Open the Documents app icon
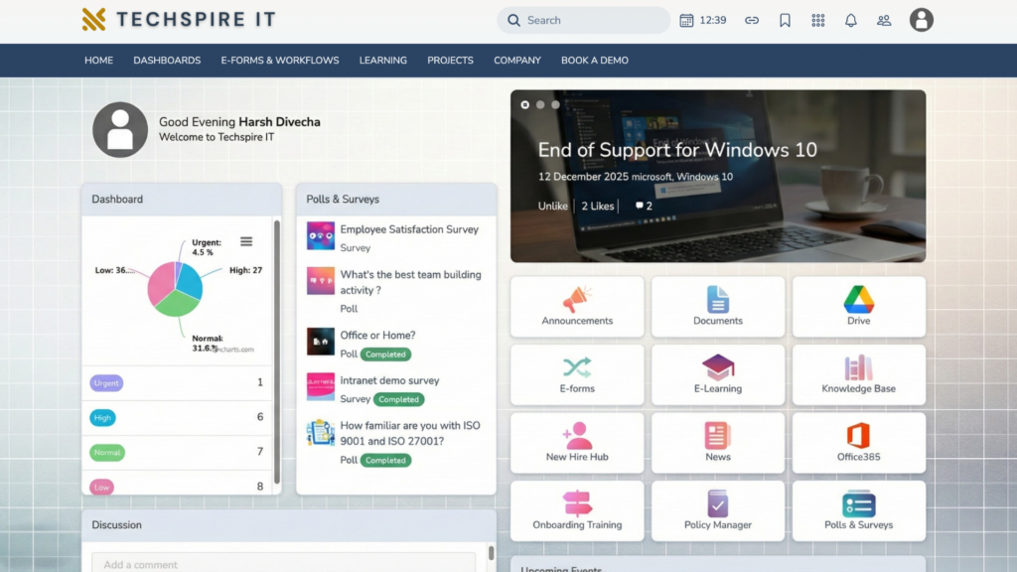Image resolution: width=1017 pixels, height=572 pixels. click(x=717, y=306)
